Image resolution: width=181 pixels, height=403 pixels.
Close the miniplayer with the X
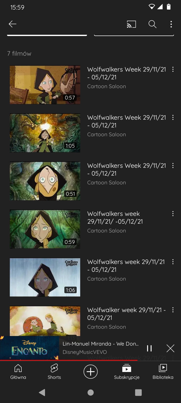point(170,348)
